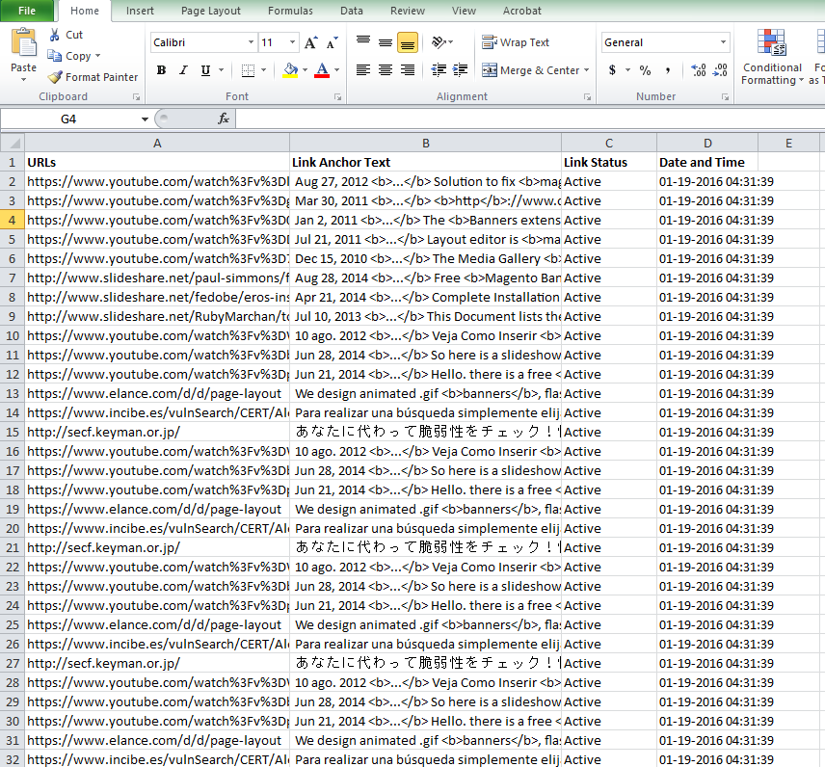
Task: Open Copy options dropdown arrow
Action: (x=98, y=56)
